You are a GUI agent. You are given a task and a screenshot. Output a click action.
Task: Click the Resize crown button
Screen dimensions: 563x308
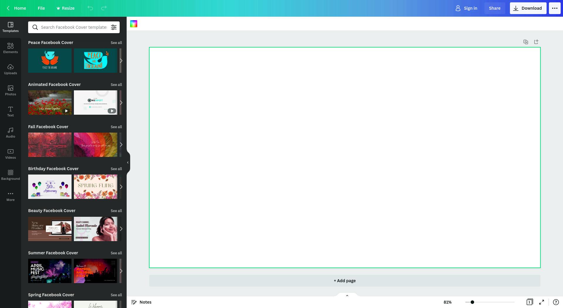click(x=65, y=8)
